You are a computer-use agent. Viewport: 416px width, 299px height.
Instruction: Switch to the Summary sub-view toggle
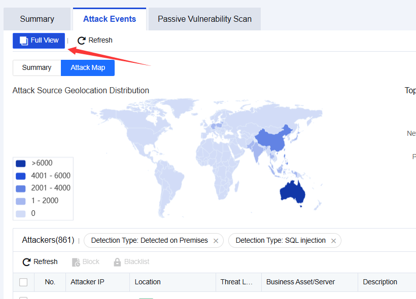[37, 68]
